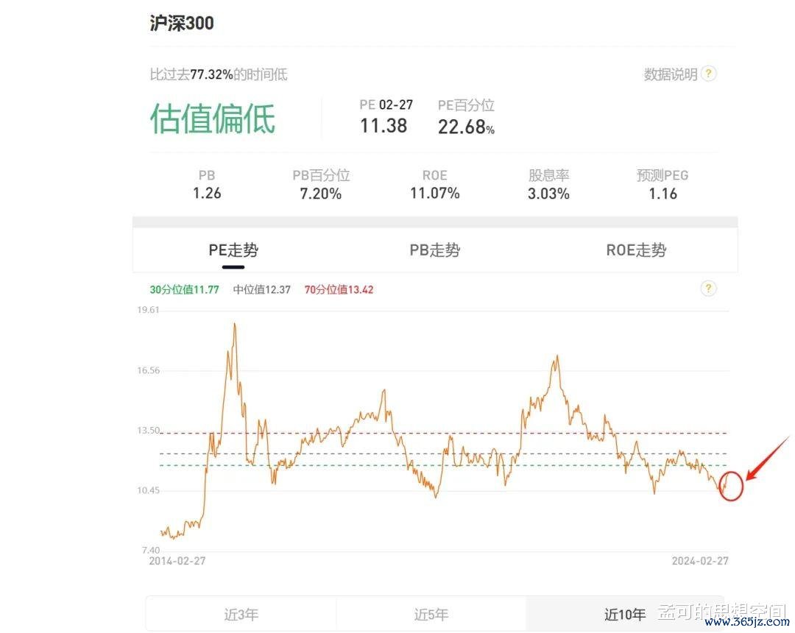The width and height of the screenshot is (795, 633).
Task: Click the 沪深300 index title
Action: tap(182, 23)
